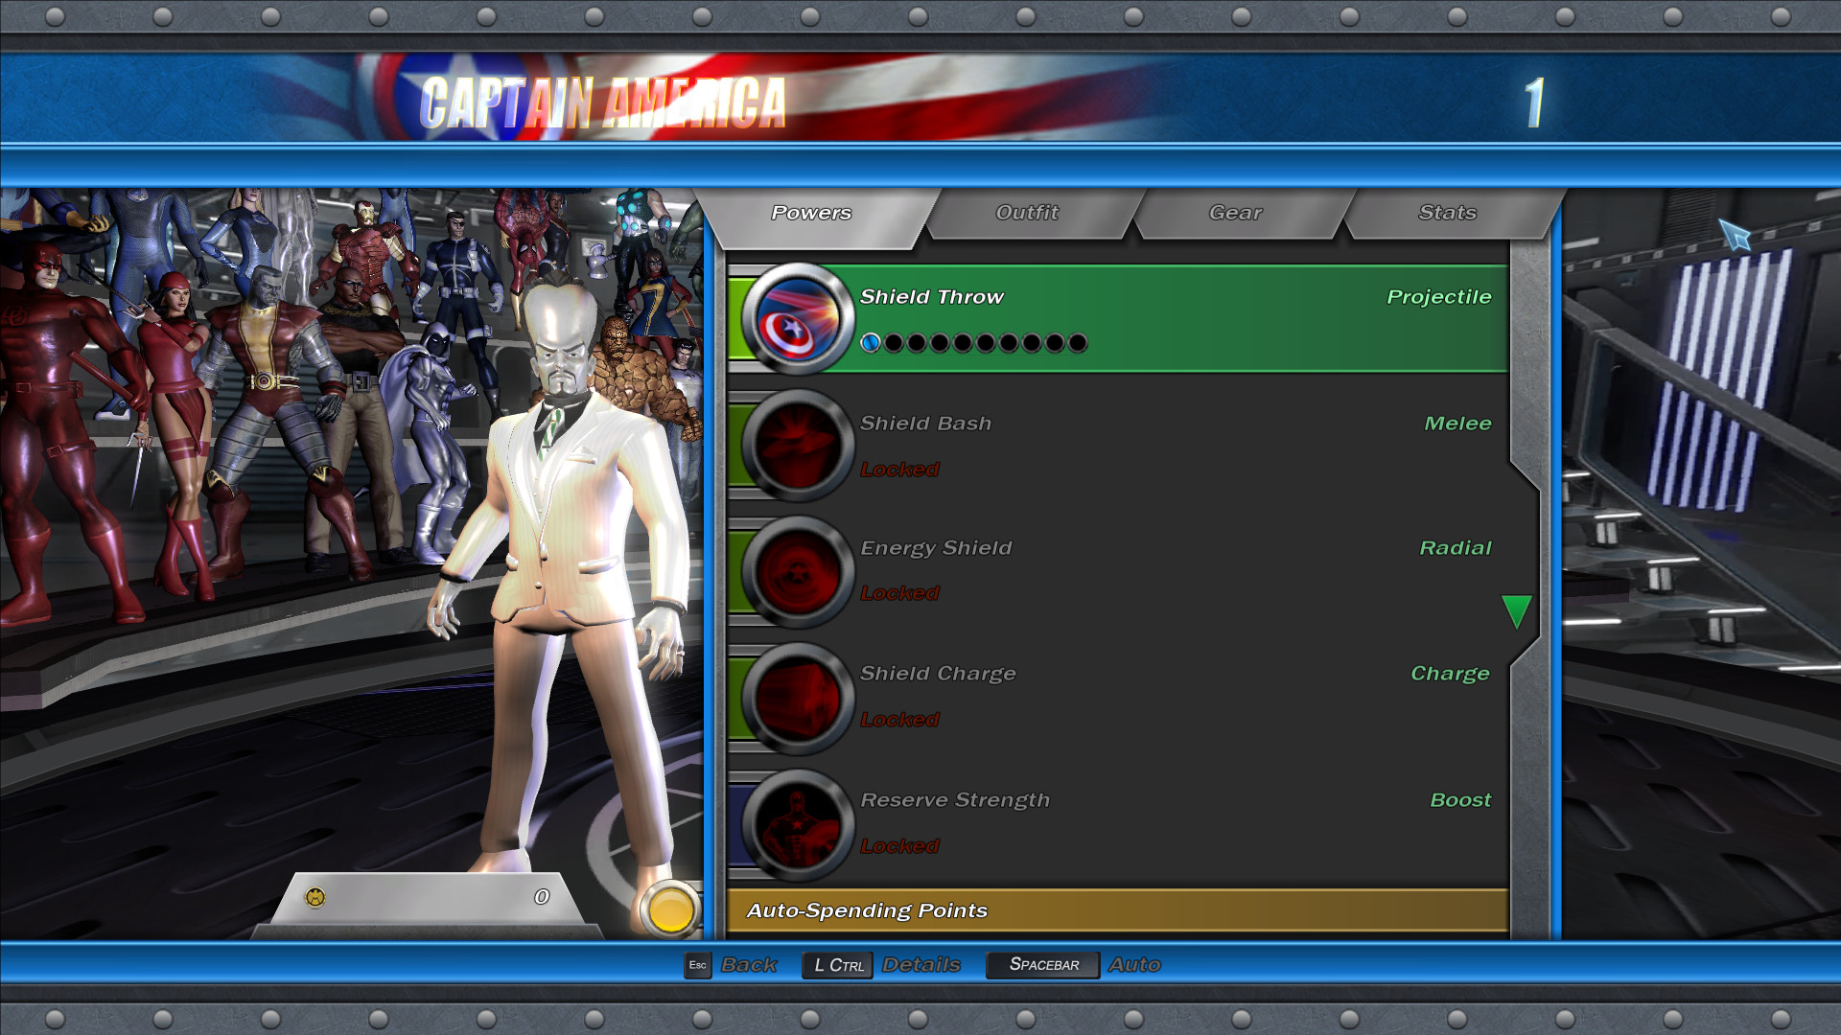This screenshot has width=1841, height=1035.
Task: Click the Esc Back button
Action: pos(698,965)
